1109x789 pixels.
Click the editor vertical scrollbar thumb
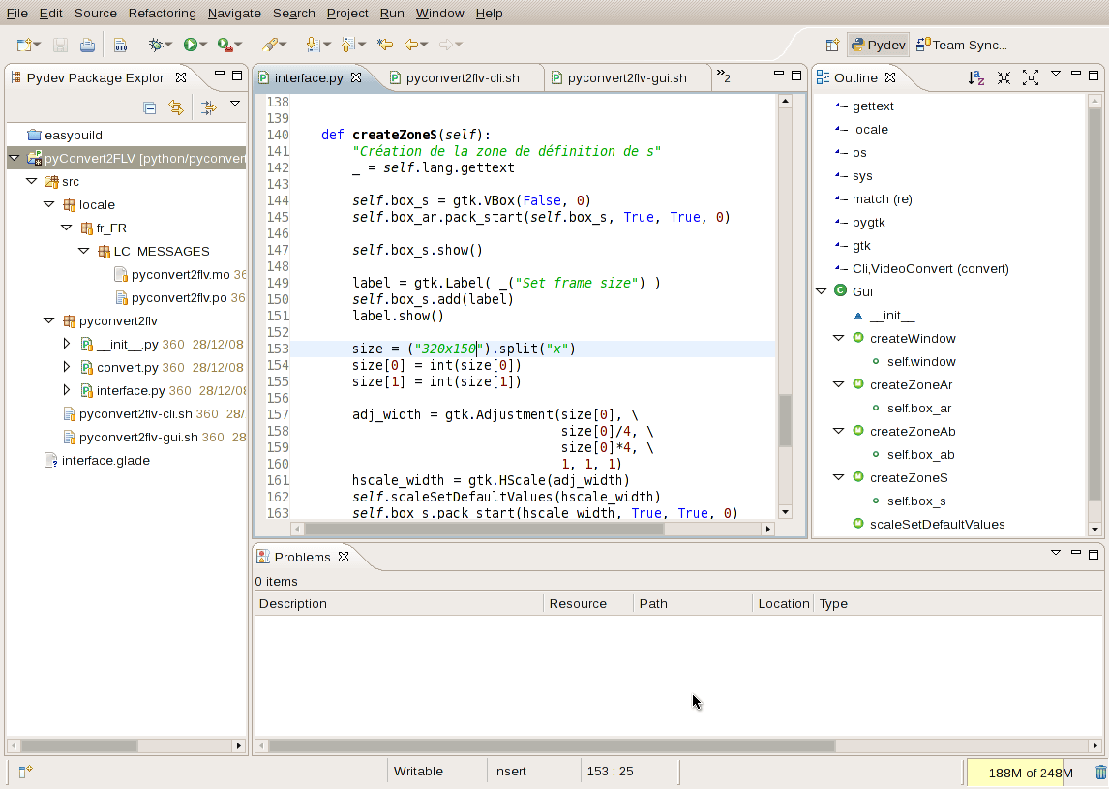pyautogui.click(x=785, y=420)
